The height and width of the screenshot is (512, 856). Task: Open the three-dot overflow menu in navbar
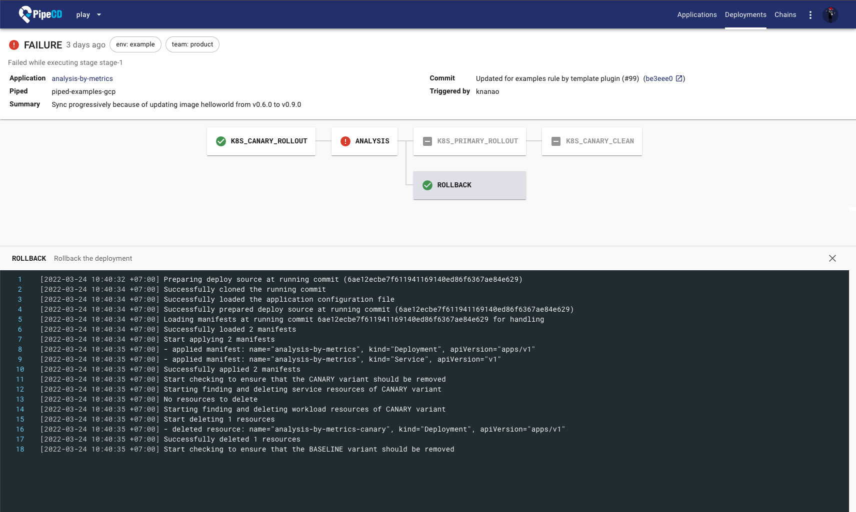810,15
